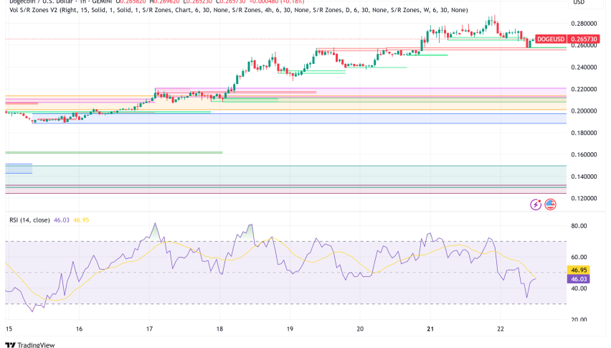611x348 pixels.
Task: Click the purple 46.03 RSI axis tag
Action: point(579,279)
